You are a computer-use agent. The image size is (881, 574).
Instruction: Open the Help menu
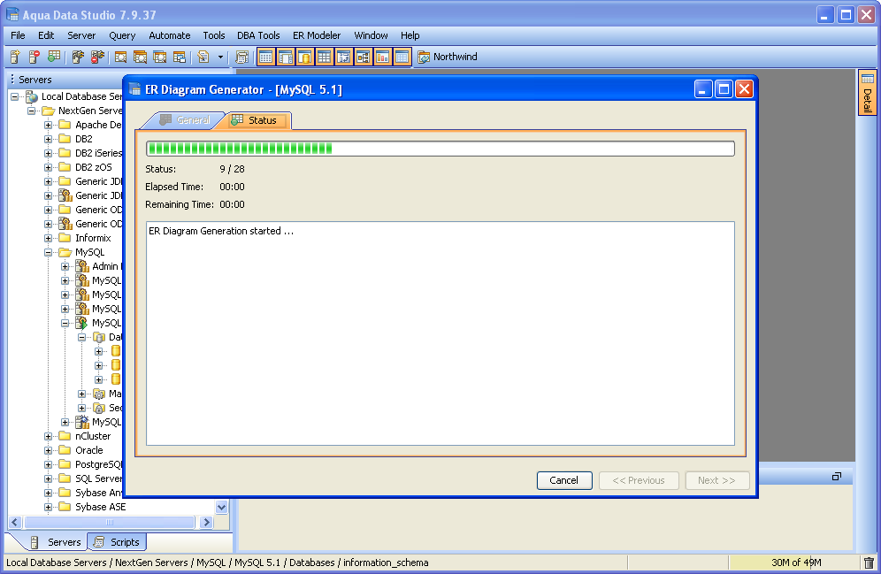pyautogui.click(x=410, y=35)
